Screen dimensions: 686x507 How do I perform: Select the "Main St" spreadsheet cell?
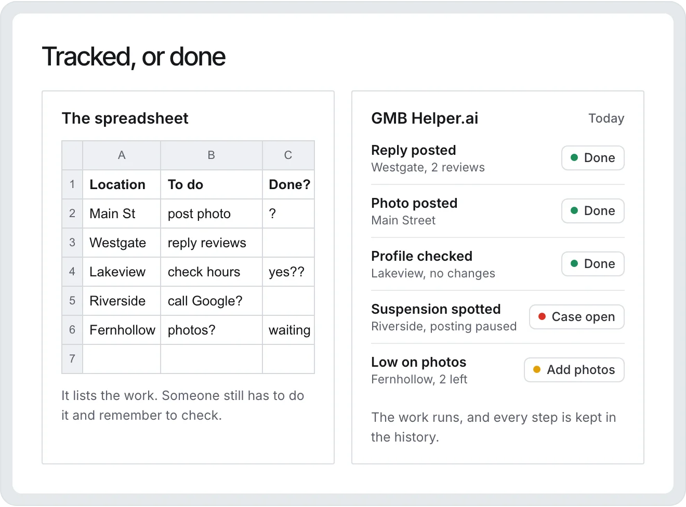[122, 214]
